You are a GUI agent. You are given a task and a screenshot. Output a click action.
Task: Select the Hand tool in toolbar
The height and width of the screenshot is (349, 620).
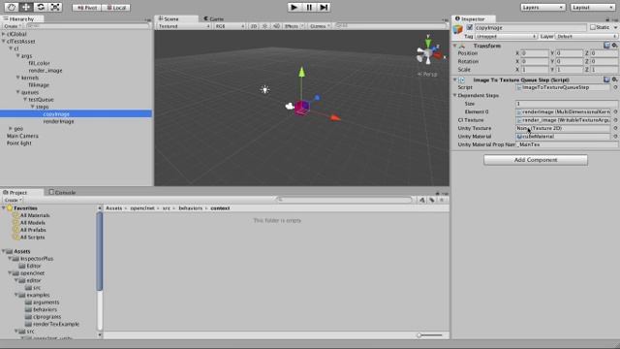point(11,7)
